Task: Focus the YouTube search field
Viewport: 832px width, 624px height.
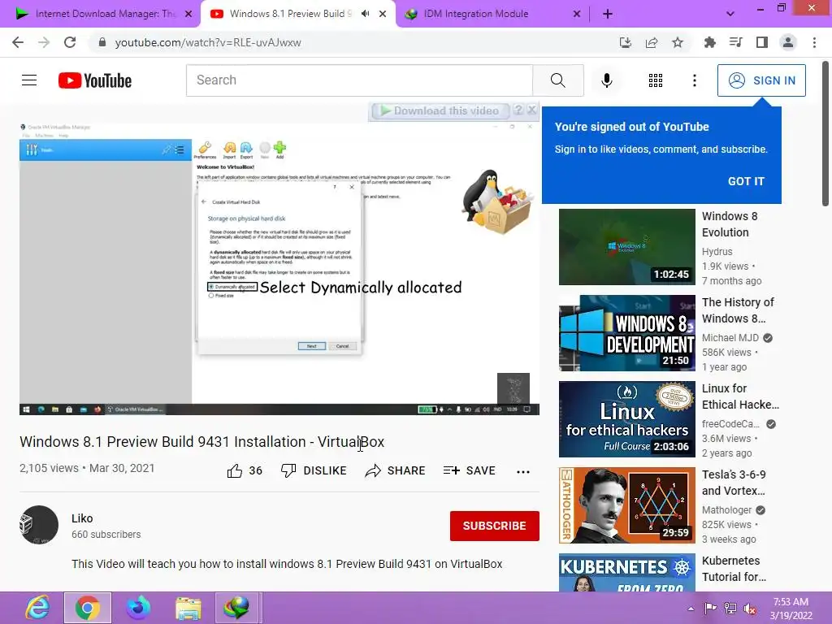Action: (x=359, y=80)
